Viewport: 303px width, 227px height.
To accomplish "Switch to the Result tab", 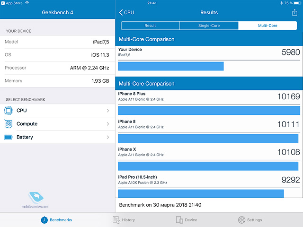I will coord(151,26).
